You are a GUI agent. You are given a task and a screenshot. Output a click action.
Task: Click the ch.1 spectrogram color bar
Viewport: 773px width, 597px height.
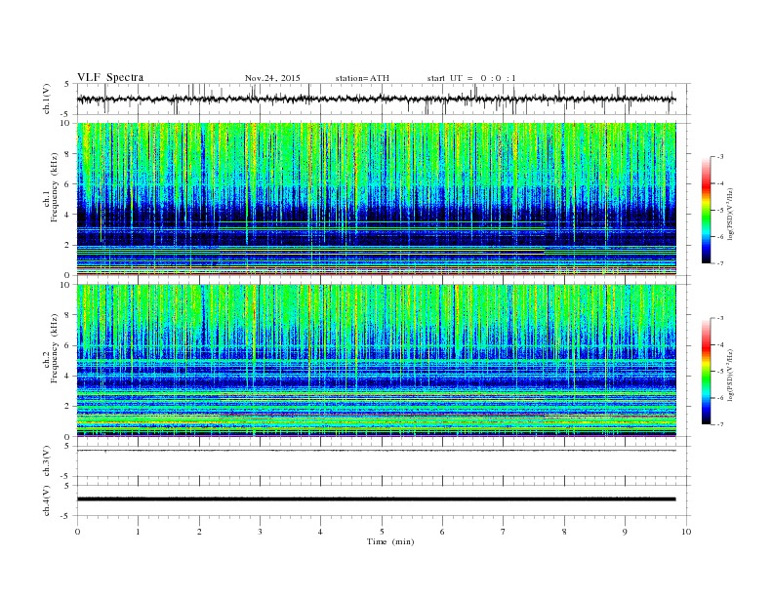pyautogui.click(x=707, y=211)
